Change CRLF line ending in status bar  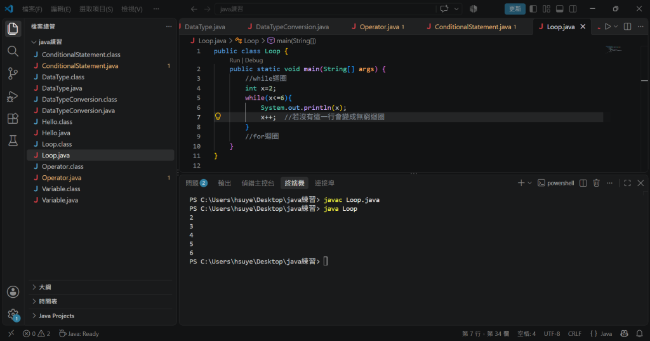point(574,333)
